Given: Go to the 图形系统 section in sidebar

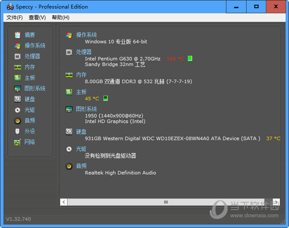Looking at the screenshot, I should [x=35, y=89].
